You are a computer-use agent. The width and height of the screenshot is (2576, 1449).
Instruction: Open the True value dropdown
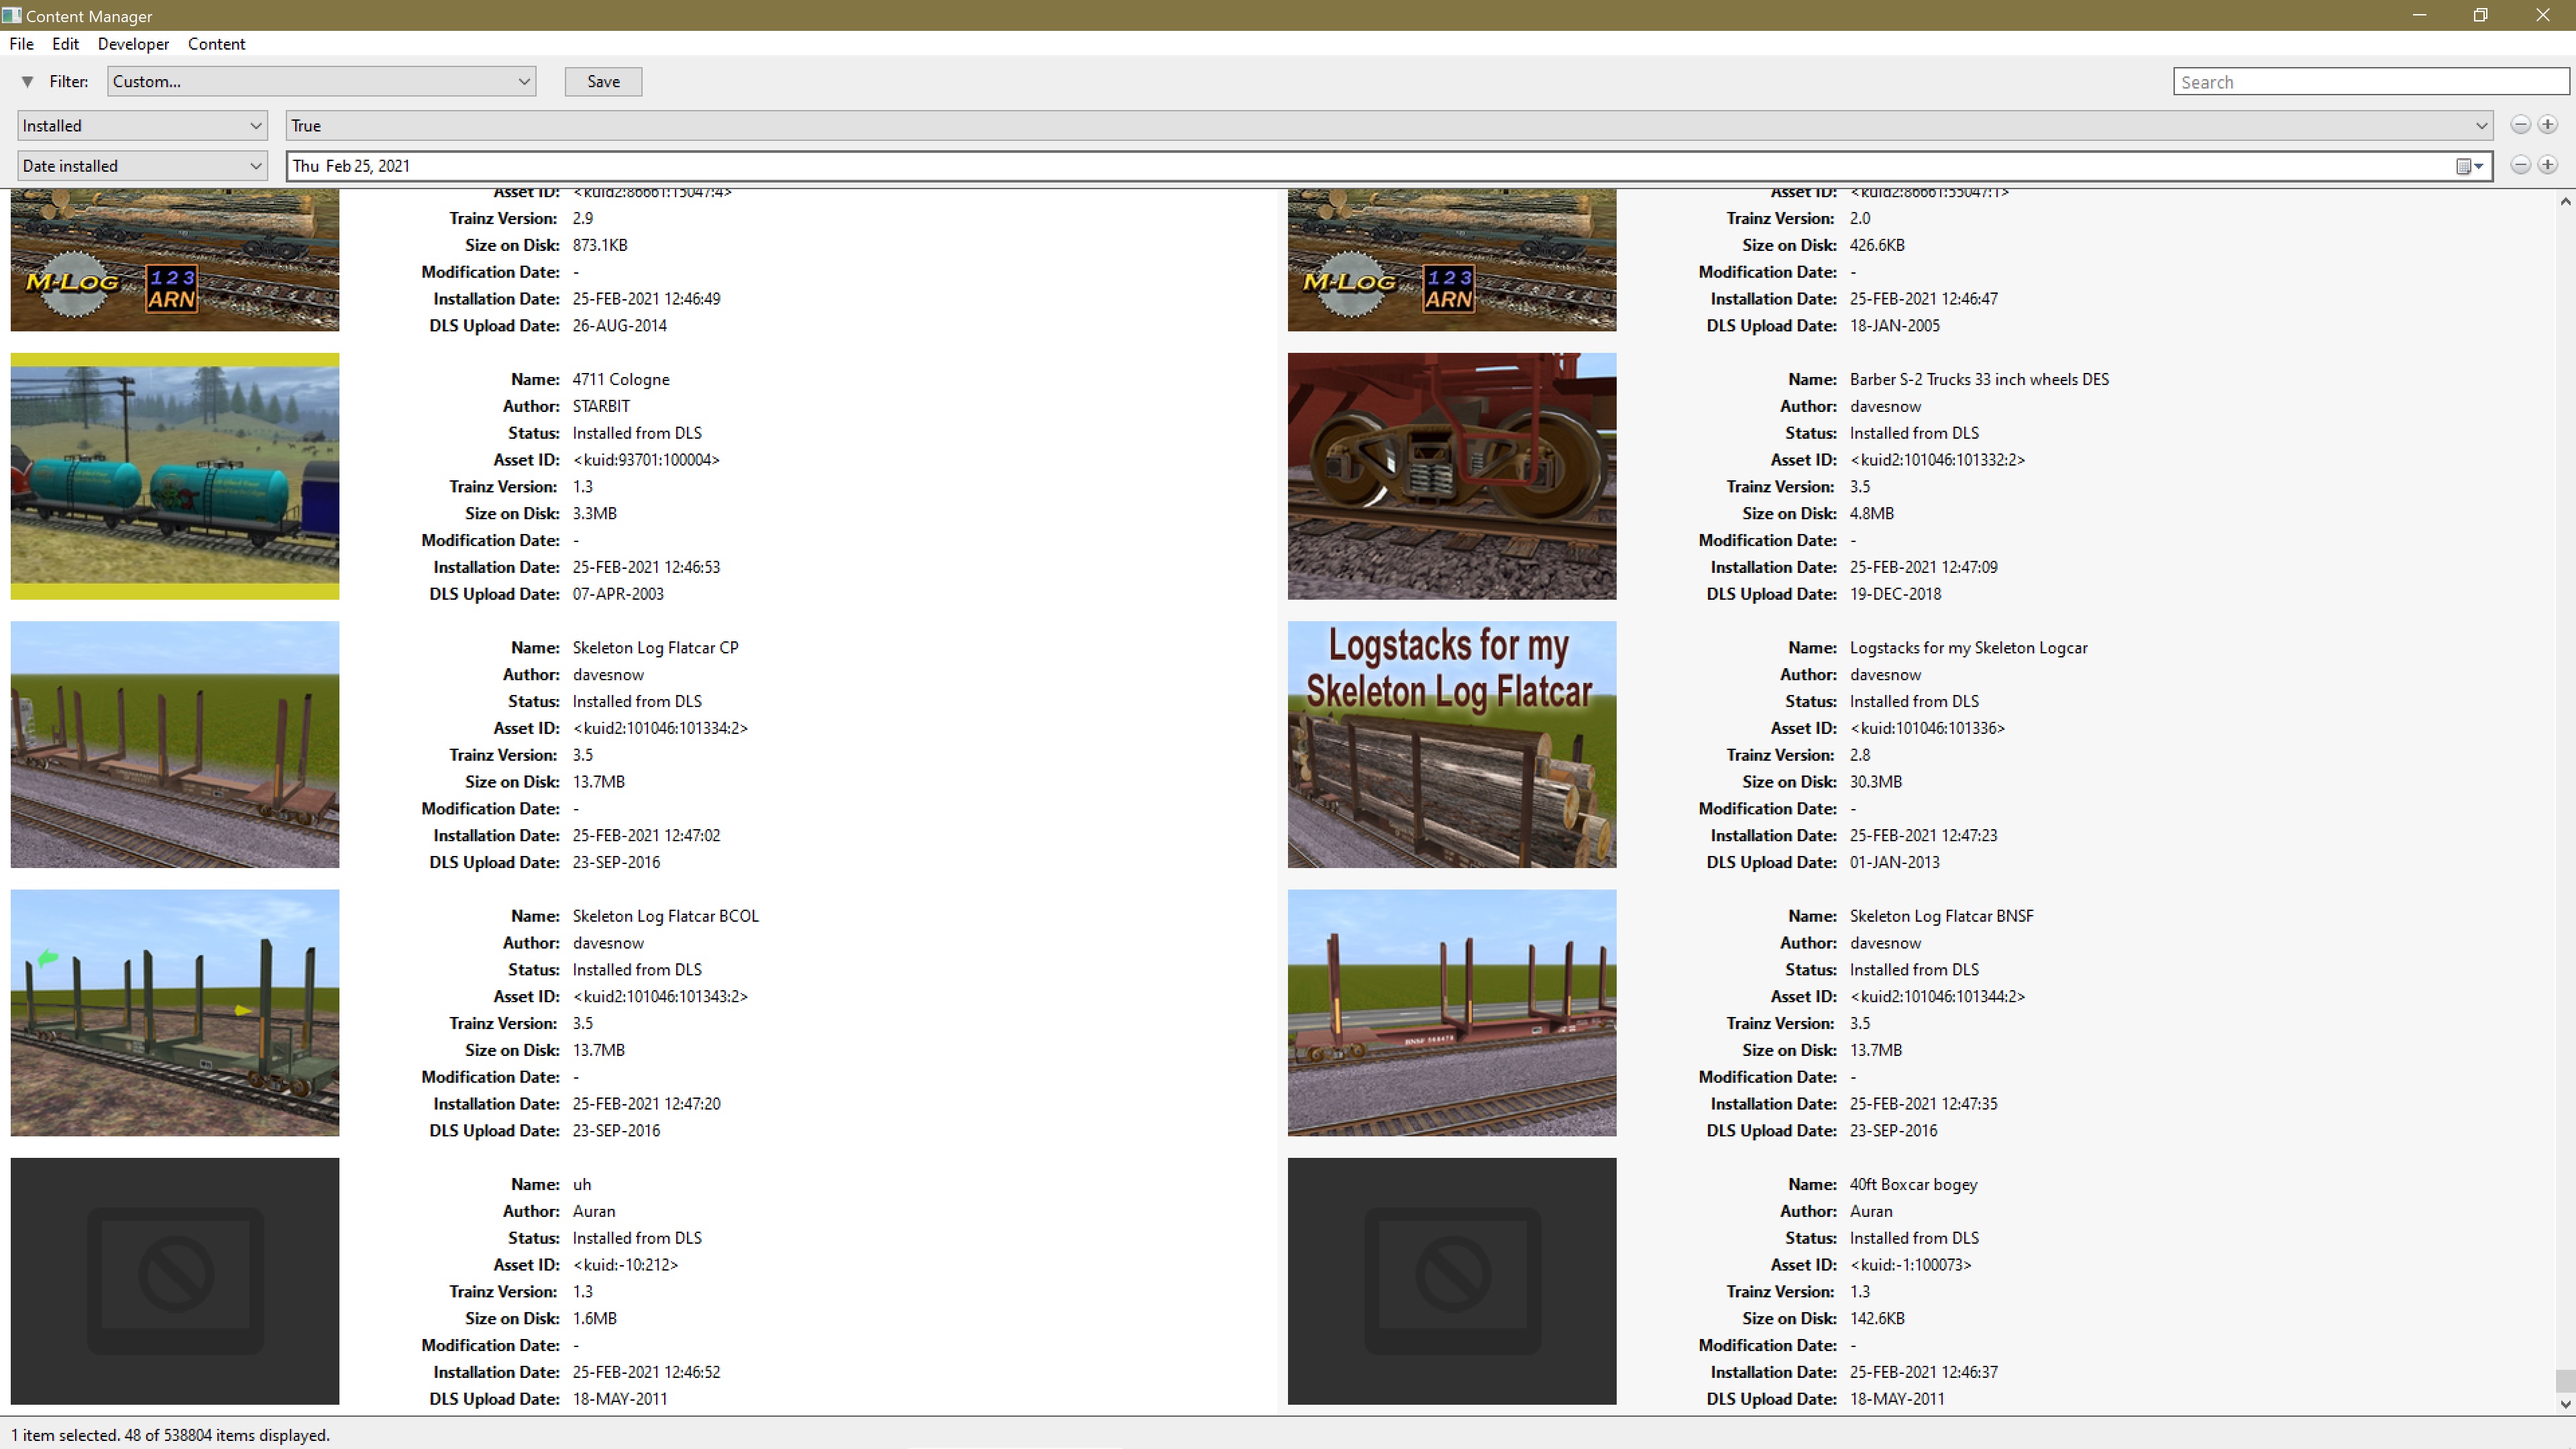point(1389,126)
